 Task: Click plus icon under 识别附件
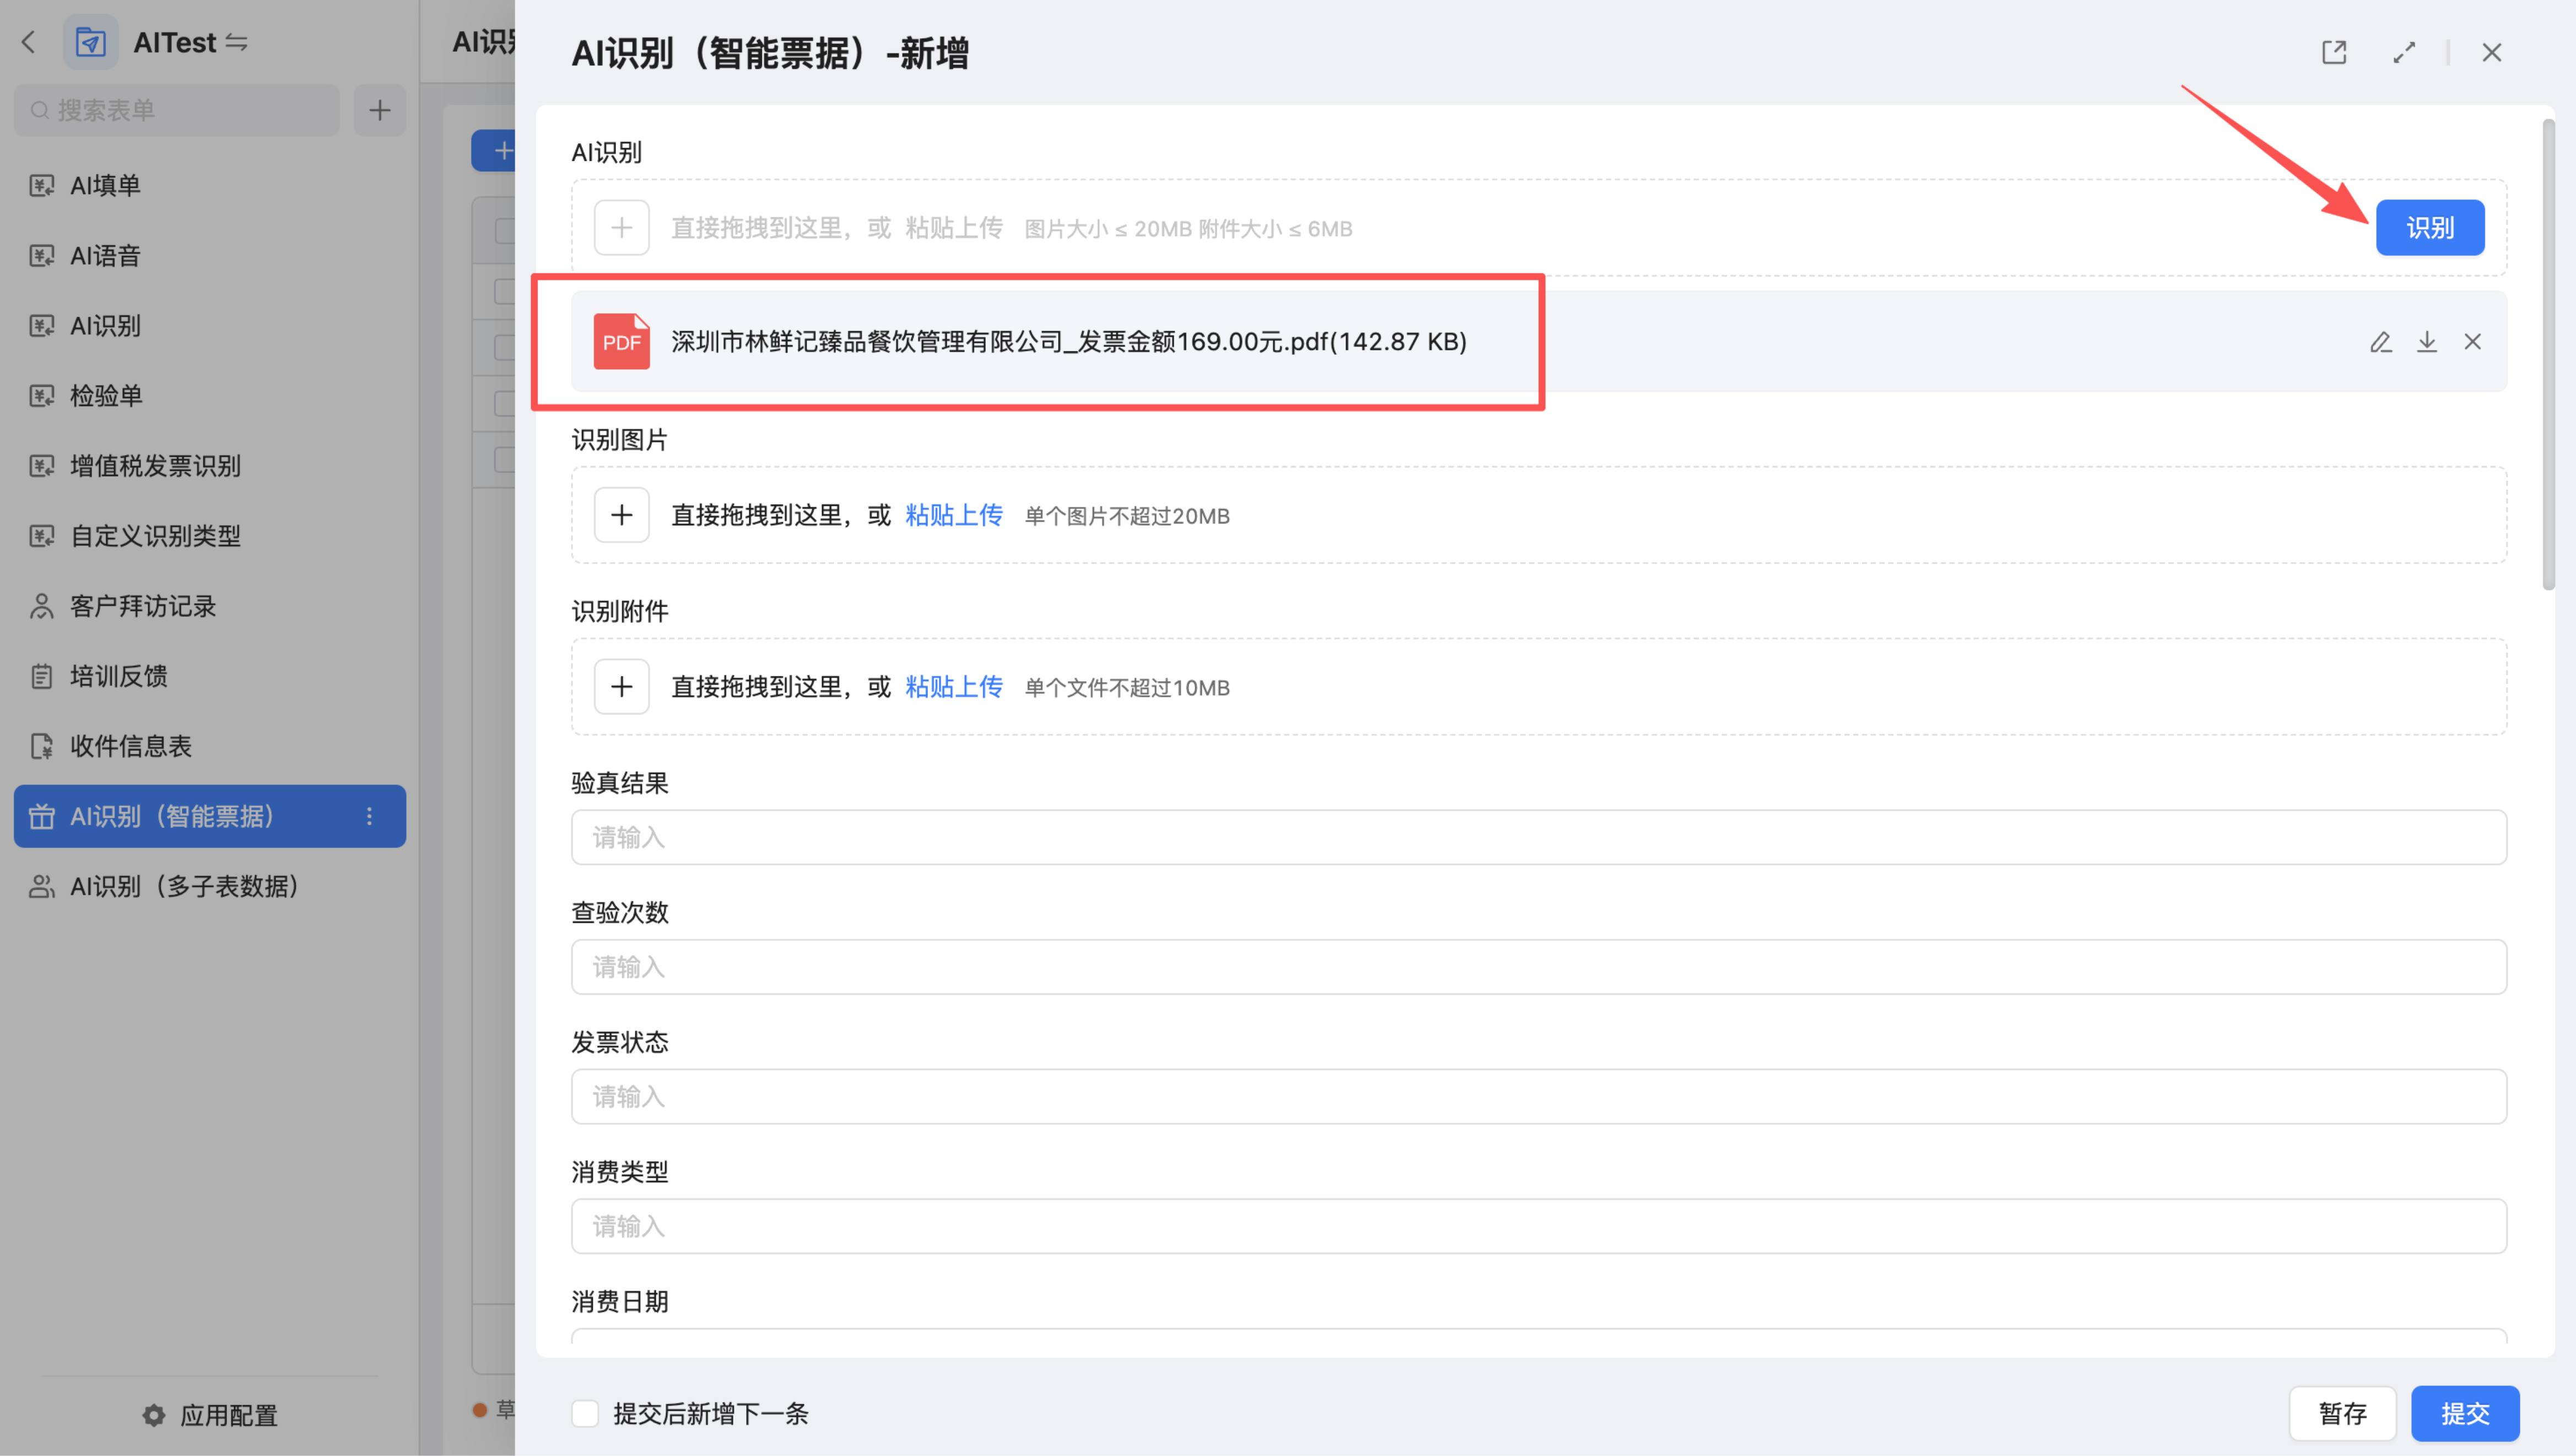(621, 687)
